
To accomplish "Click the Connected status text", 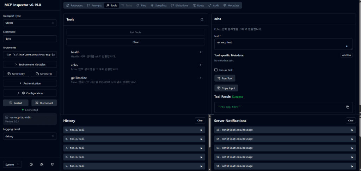I will (31, 110).
